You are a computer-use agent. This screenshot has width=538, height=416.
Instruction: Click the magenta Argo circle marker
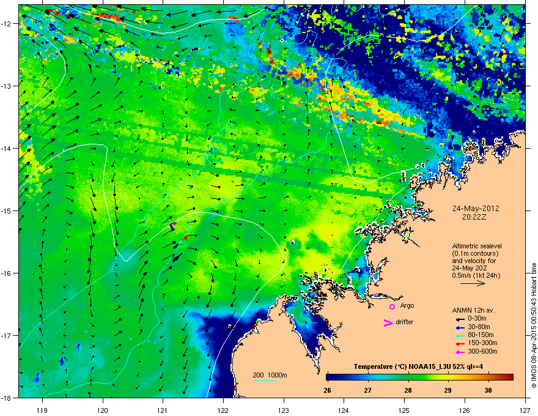[x=392, y=306]
